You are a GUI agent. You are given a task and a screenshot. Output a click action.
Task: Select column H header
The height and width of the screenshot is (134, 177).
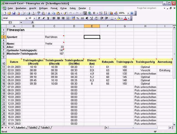[x=145, y=26]
